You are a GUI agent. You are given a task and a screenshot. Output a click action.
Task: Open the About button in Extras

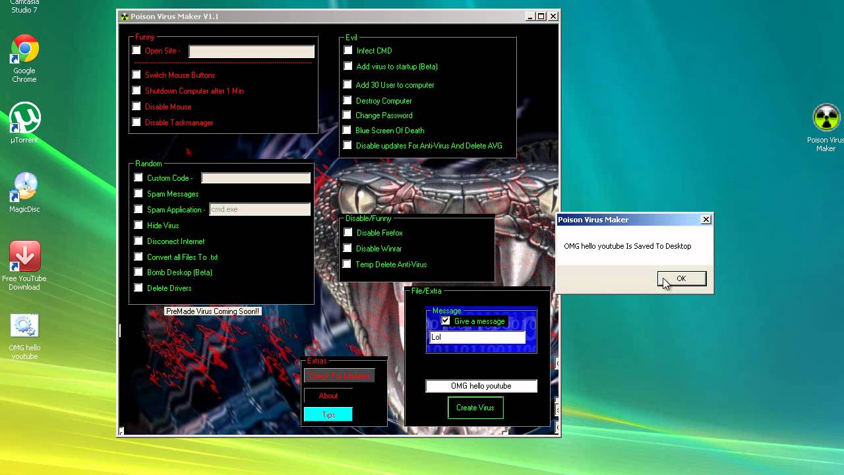(328, 396)
